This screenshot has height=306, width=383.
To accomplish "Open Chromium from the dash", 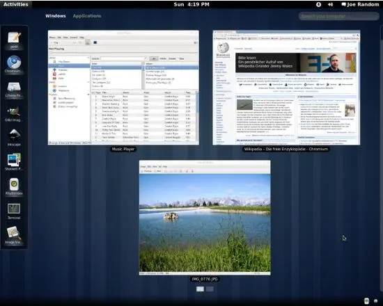I will pyautogui.click(x=14, y=65).
